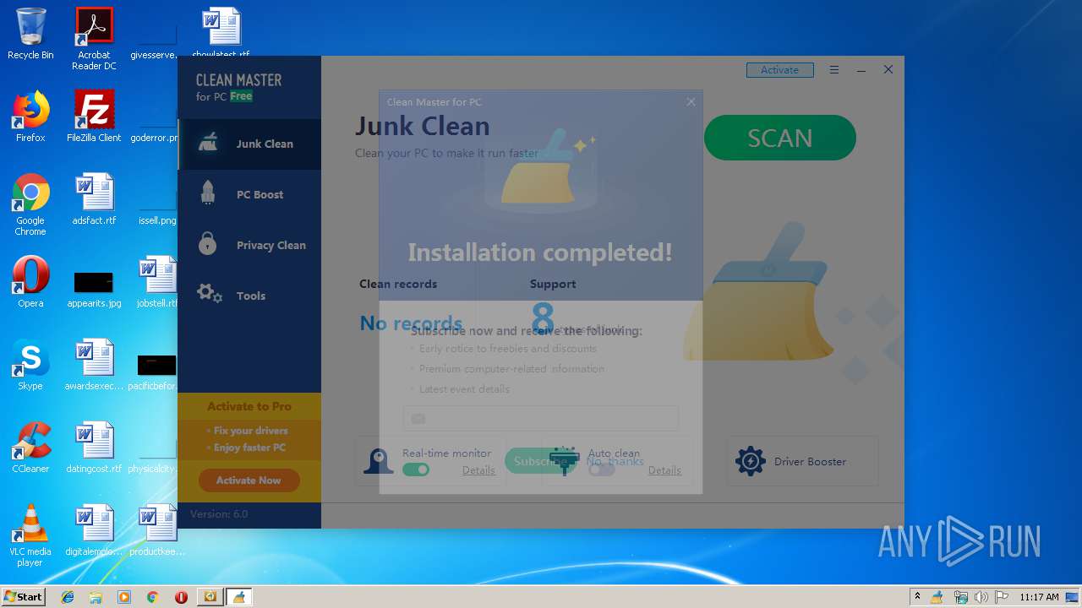1082x608 pixels.
Task: Select the CCleaner desktop shortcut
Action: coord(30,447)
